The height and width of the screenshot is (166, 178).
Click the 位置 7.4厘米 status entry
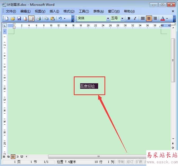pos(66,162)
